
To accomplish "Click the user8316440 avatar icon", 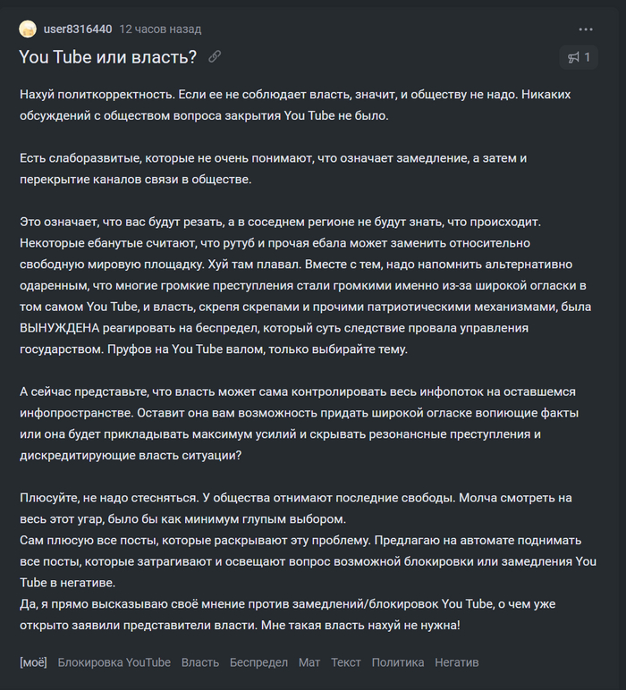I will click(x=28, y=29).
